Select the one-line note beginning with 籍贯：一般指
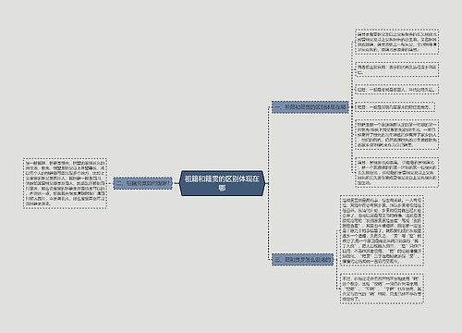This screenshot has width=462, height=333. (395, 107)
